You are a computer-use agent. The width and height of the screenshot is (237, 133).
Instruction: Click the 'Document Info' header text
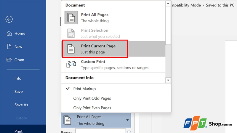coord(79,78)
